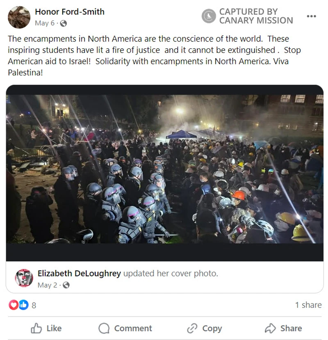
Task: Click the Comment button
Action: tap(125, 328)
